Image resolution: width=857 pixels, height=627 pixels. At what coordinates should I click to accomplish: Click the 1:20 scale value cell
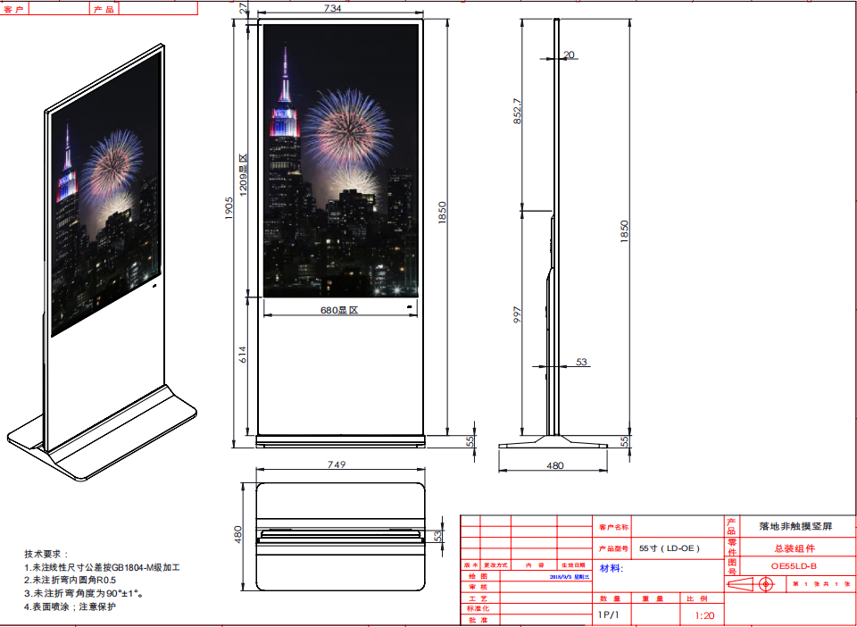click(x=703, y=615)
